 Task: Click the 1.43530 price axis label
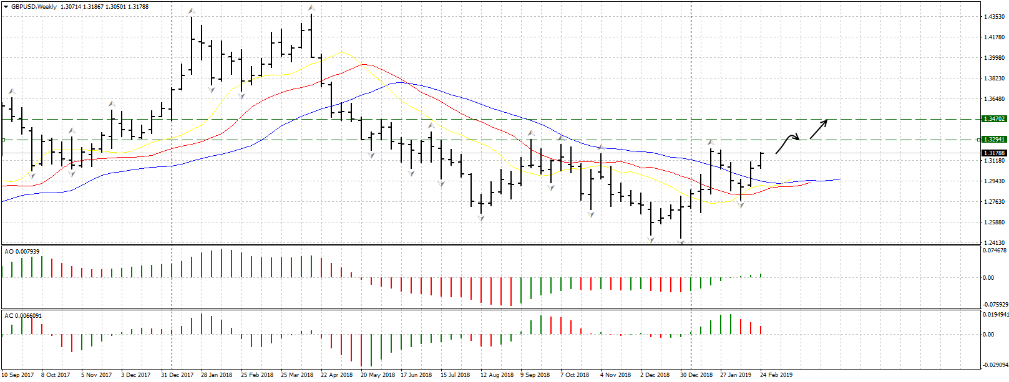[x=993, y=17]
